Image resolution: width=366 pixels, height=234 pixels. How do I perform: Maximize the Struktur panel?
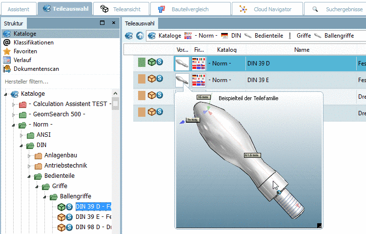click(102, 22)
